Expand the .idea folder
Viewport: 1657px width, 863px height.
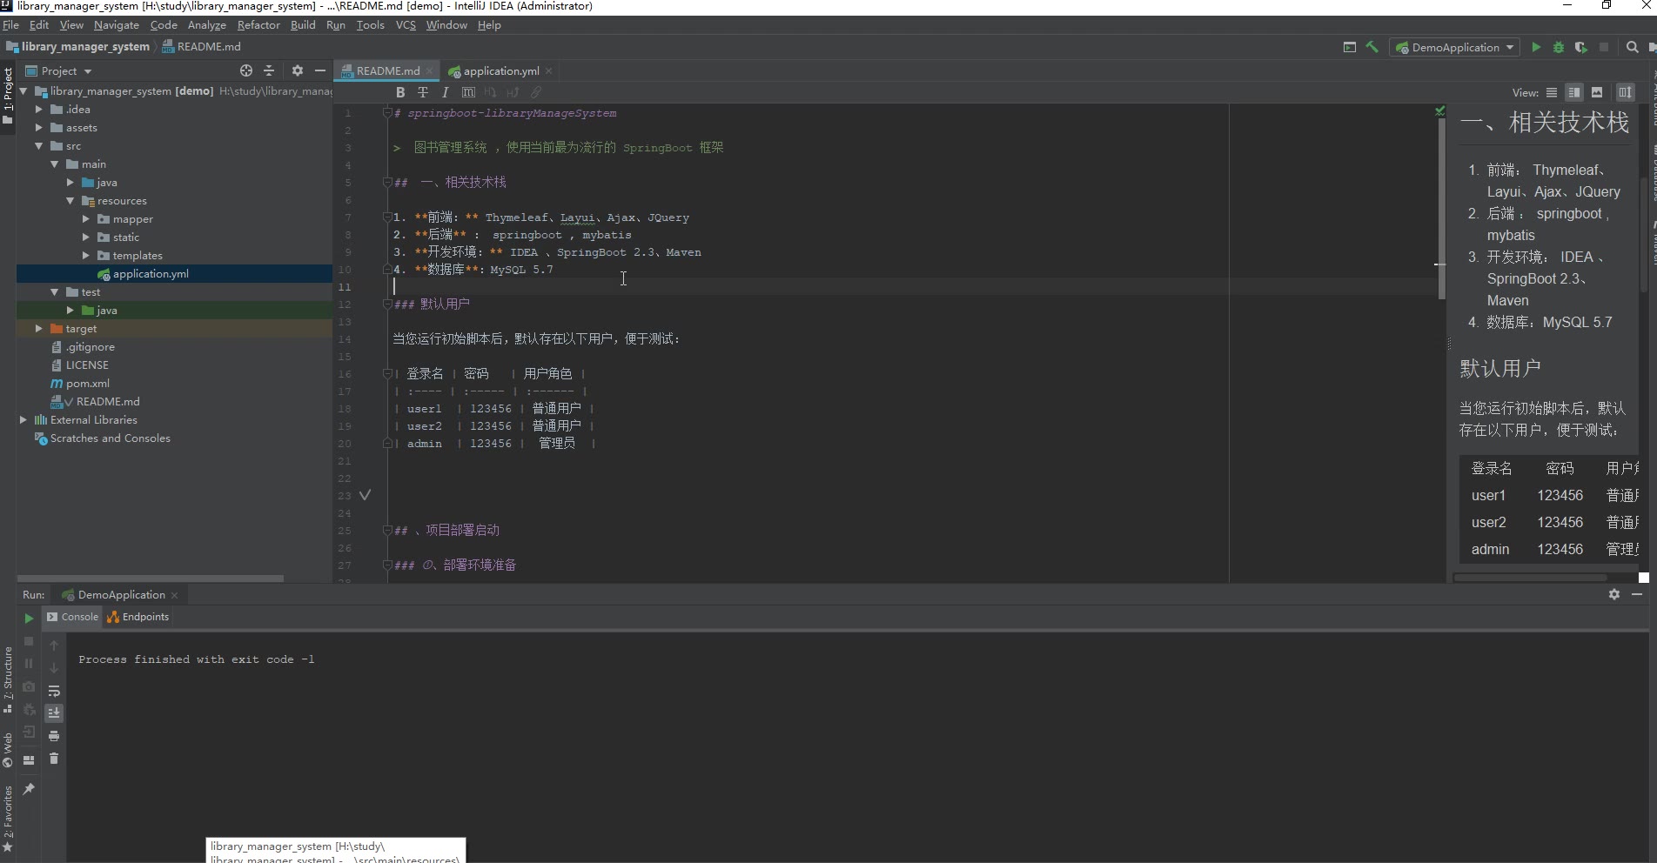coord(39,110)
